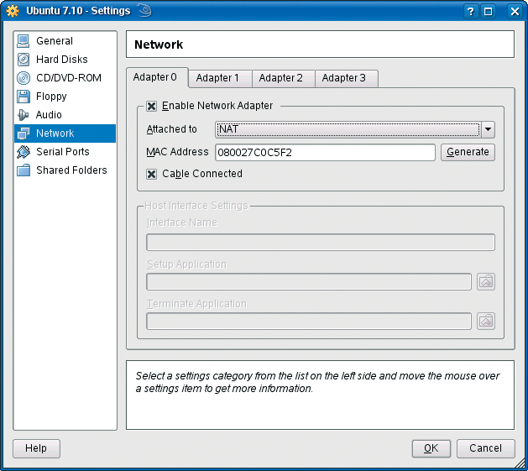Maximize the Settings window

point(489,12)
